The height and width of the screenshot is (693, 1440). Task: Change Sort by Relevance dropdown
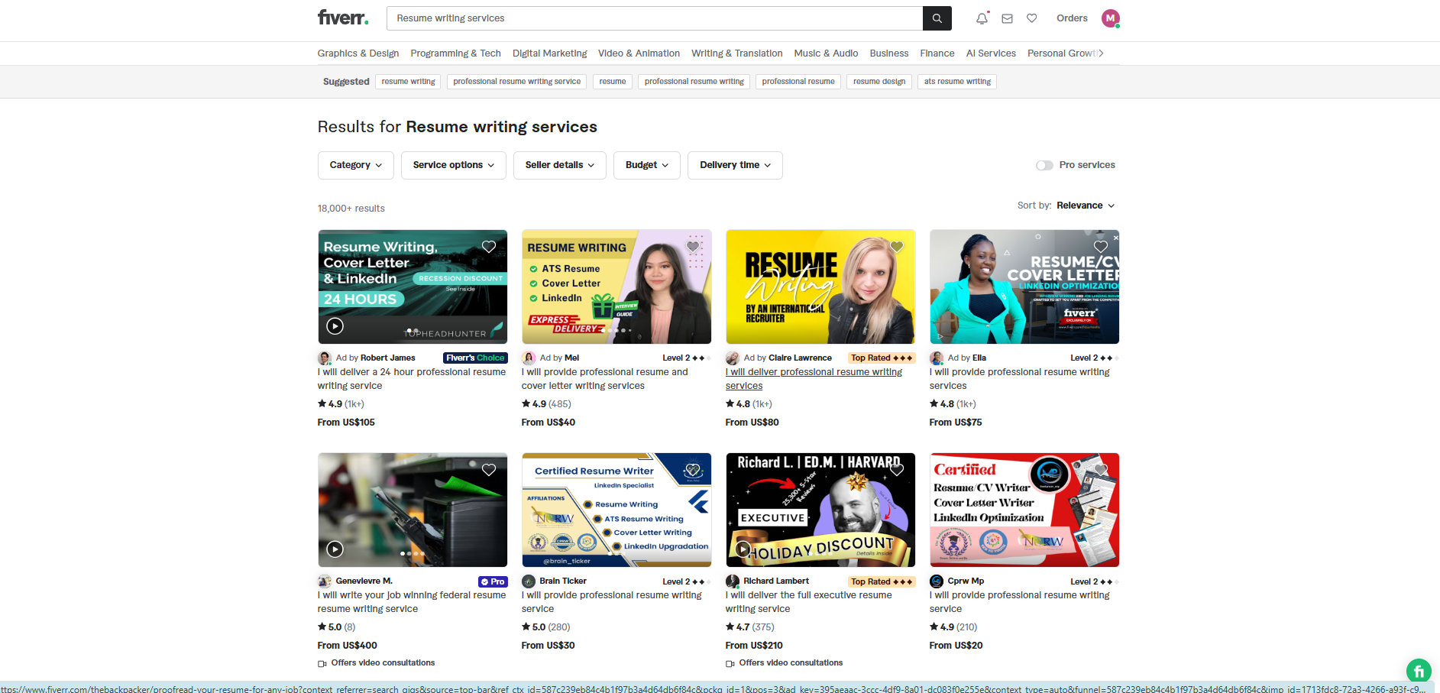click(1086, 206)
